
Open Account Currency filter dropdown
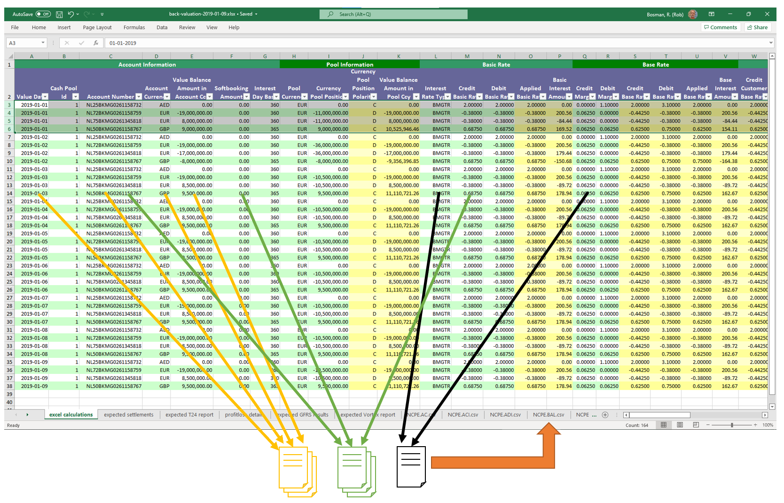(x=166, y=97)
